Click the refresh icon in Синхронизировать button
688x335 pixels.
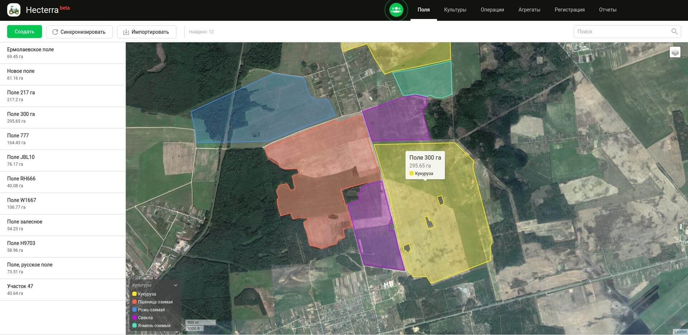pyautogui.click(x=55, y=32)
